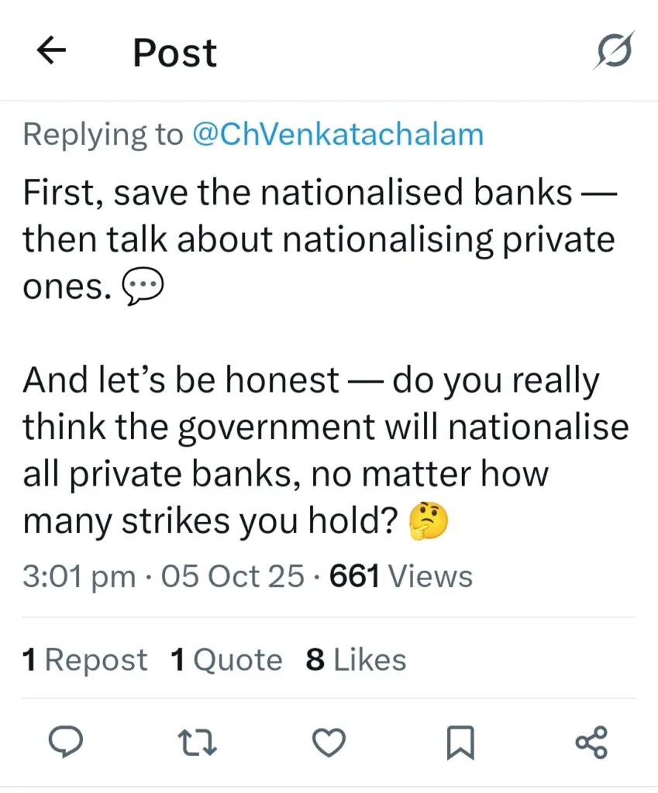
Task: Like the post with the heart icon
Action: 329,744
